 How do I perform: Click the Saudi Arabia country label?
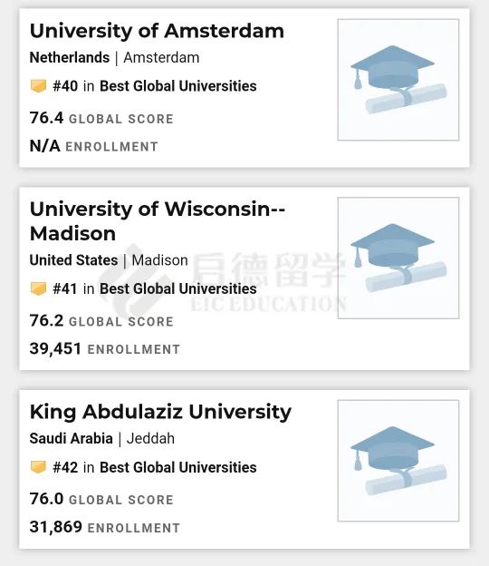pos(72,439)
